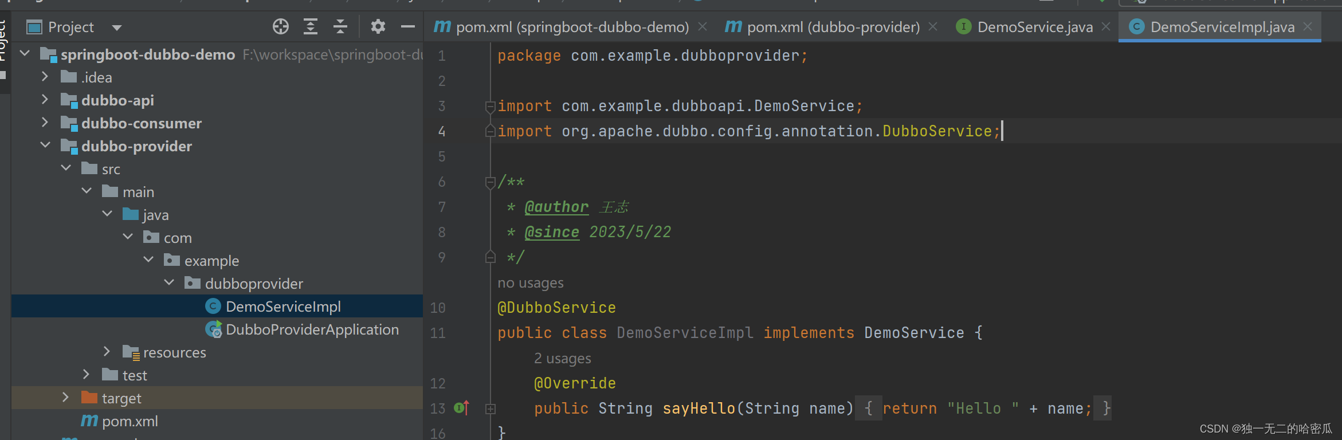Click the Project view mode label
This screenshot has height=440, width=1342.
[71, 27]
